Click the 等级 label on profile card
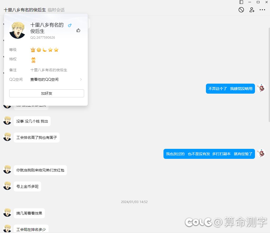The image size is (270, 233). (13, 50)
